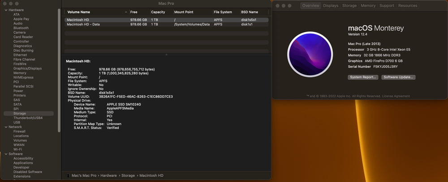Select the Macintosh HD volume row
The height and width of the screenshot is (182, 448).
point(166,20)
